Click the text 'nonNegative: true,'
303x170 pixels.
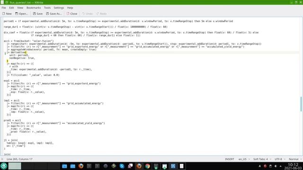pyautogui.click(x=22, y=58)
